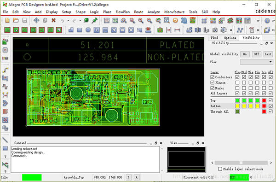Open the Undo history dropdown arrow
The height and width of the screenshot is (182, 276).
(x=68, y=21)
